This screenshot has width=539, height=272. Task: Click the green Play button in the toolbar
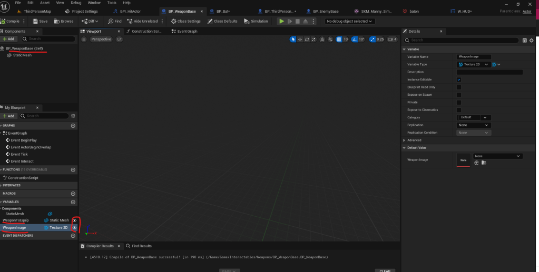tap(282, 21)
